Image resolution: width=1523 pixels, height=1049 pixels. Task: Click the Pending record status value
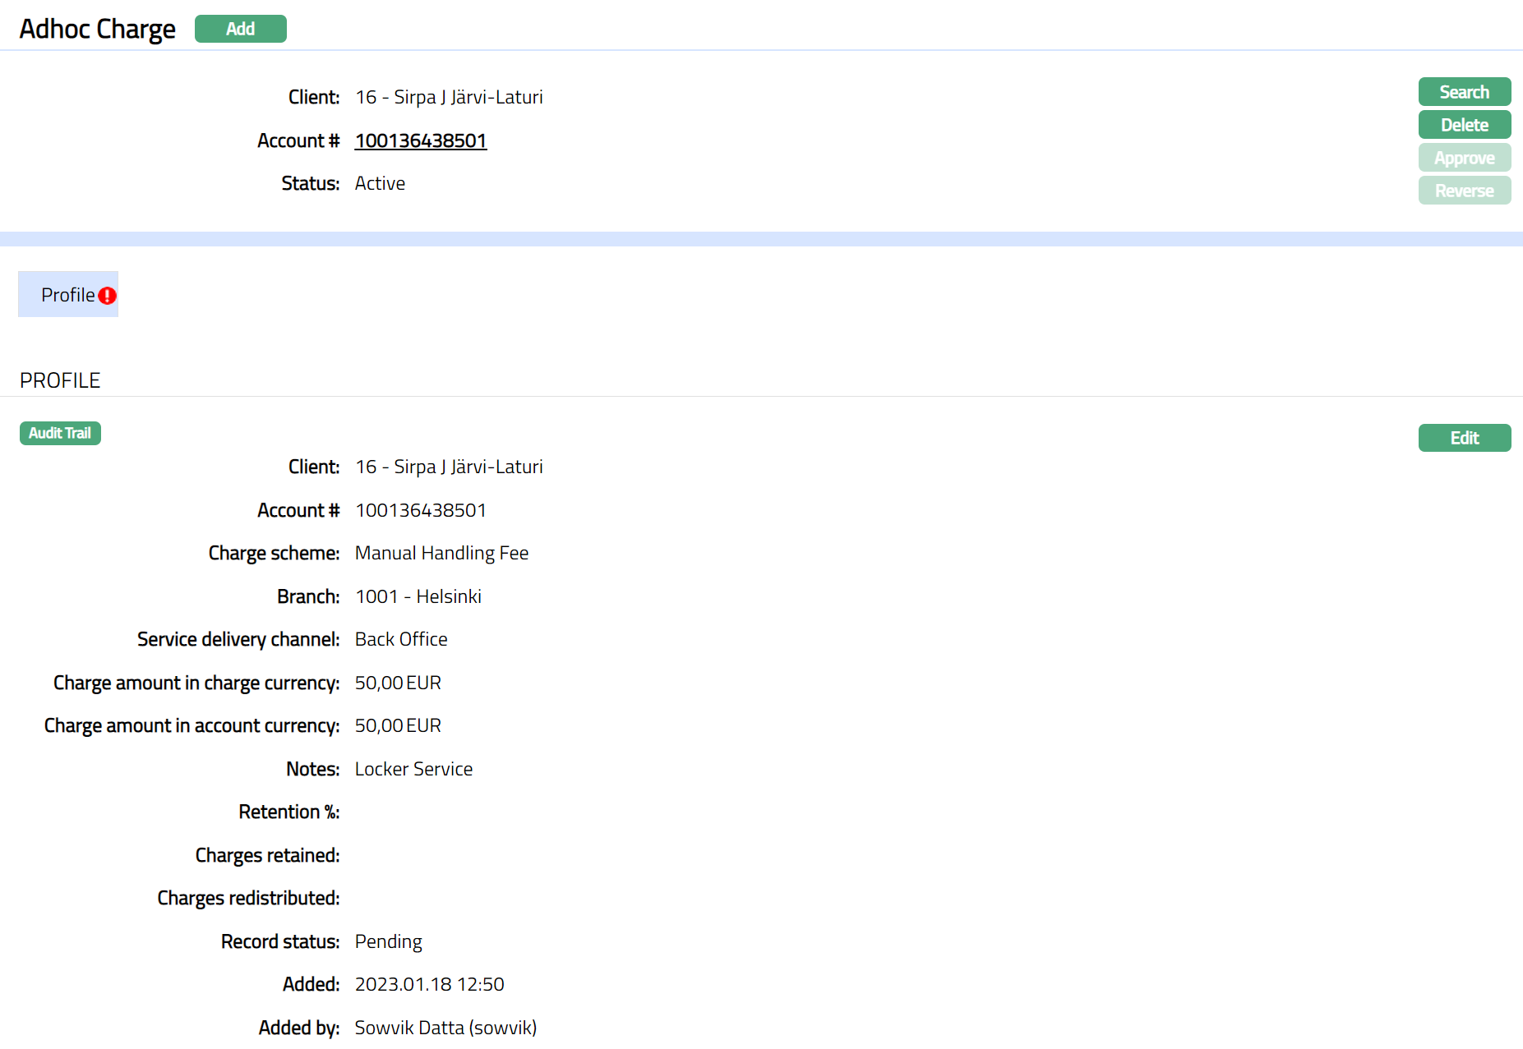coord(388,941)
